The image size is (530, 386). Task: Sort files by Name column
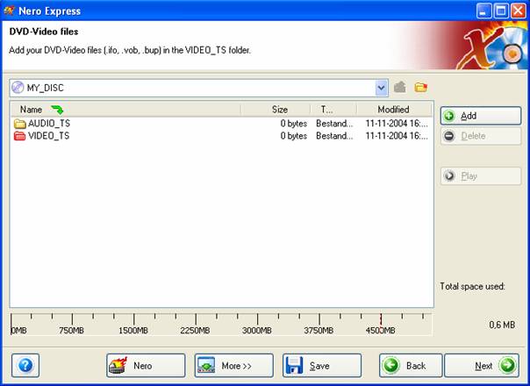tap(31, 110)
